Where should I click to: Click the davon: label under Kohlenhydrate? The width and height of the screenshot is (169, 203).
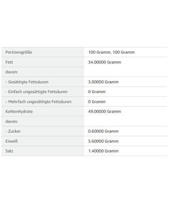pos(12,121)
